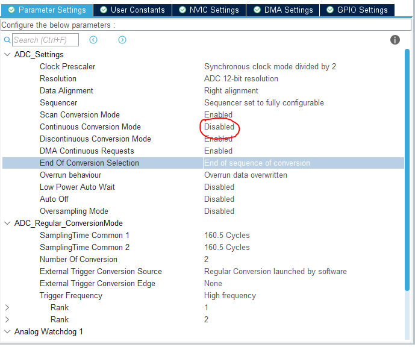This screenshot has height=347, width=415.
Task: Go to next search result arrow
Action: [x=122, y=40]
